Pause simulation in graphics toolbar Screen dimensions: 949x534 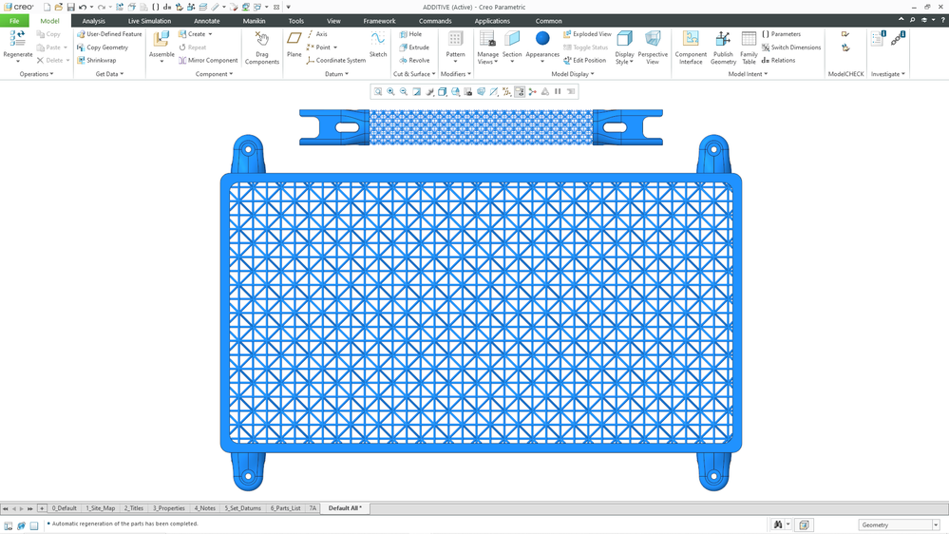558,91
